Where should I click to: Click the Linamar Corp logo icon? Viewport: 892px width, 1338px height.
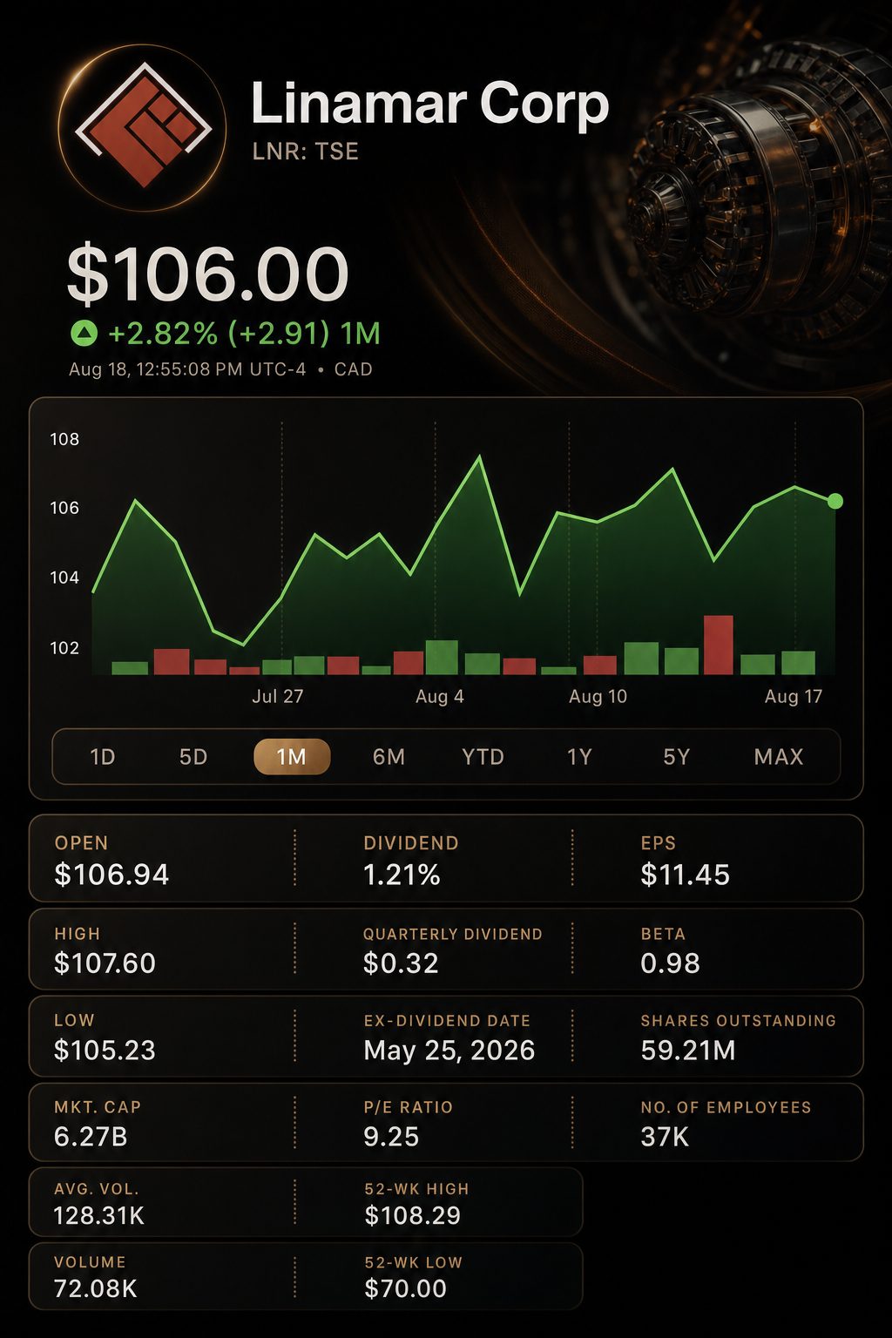pos(143,126)
